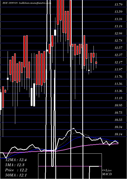Image resolution: width=127 pixels, height=179 pixels.
Task: Click the 12.98 price axis label
Action: (x=118, y=33)
